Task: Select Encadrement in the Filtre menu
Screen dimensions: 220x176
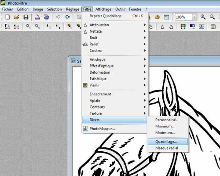Action: point(115,94)
